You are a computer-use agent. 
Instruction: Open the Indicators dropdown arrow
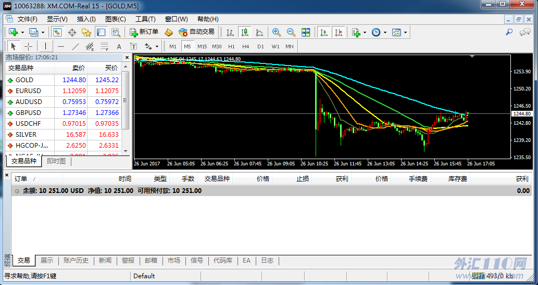click(x=365, y=33)
